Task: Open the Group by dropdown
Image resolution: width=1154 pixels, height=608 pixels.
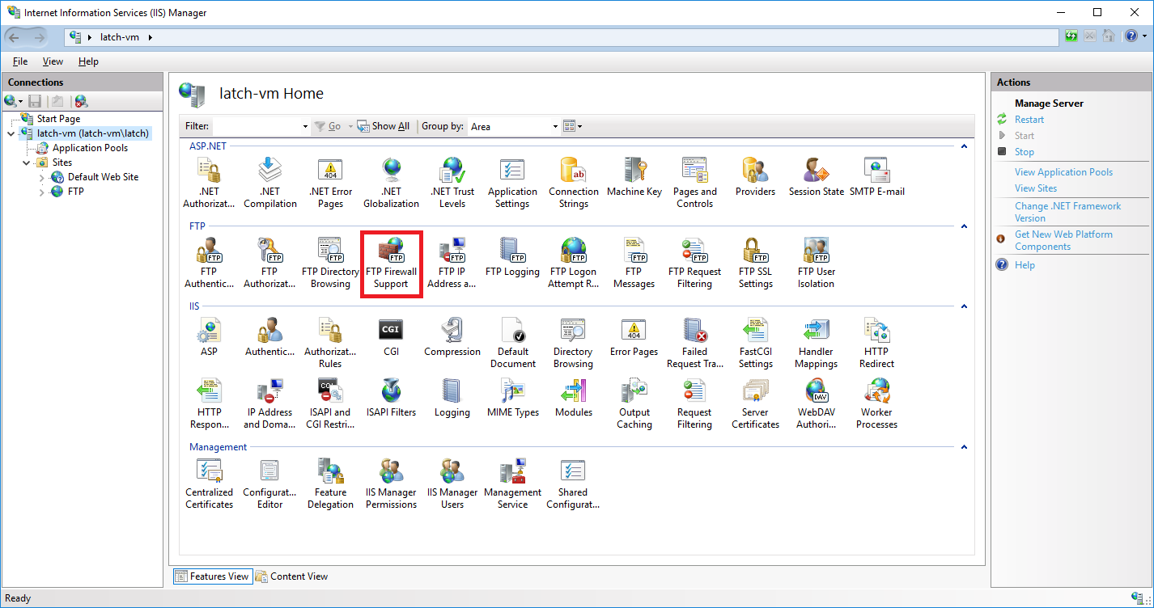Action: [x=555, y=126]
